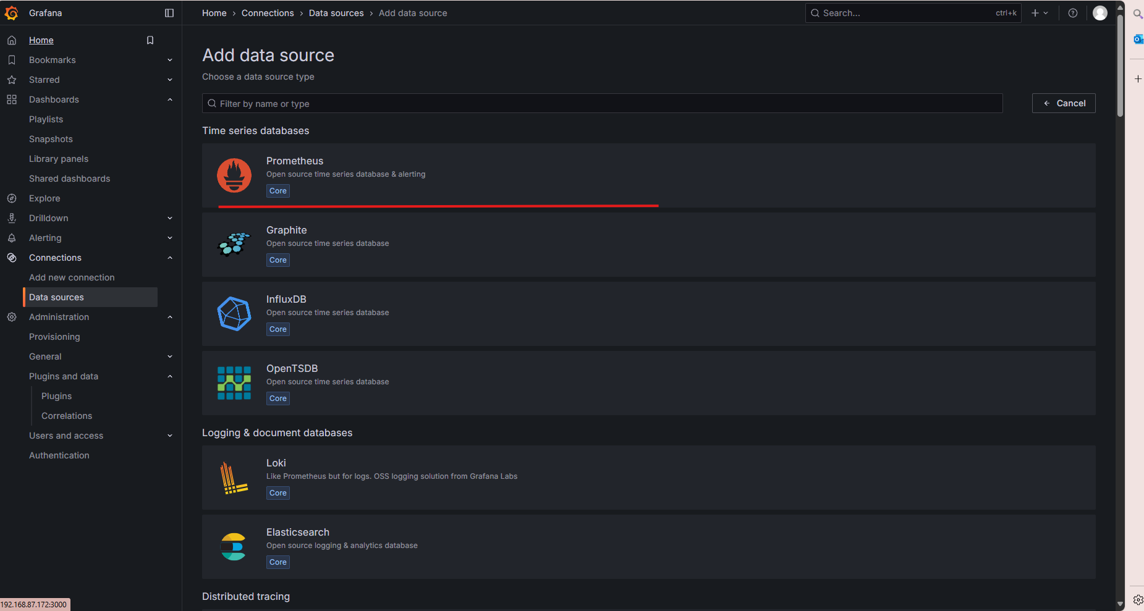Click the bookmark icon beside Home
This screenshot has width=1144, height=611.
coord(150,40)
